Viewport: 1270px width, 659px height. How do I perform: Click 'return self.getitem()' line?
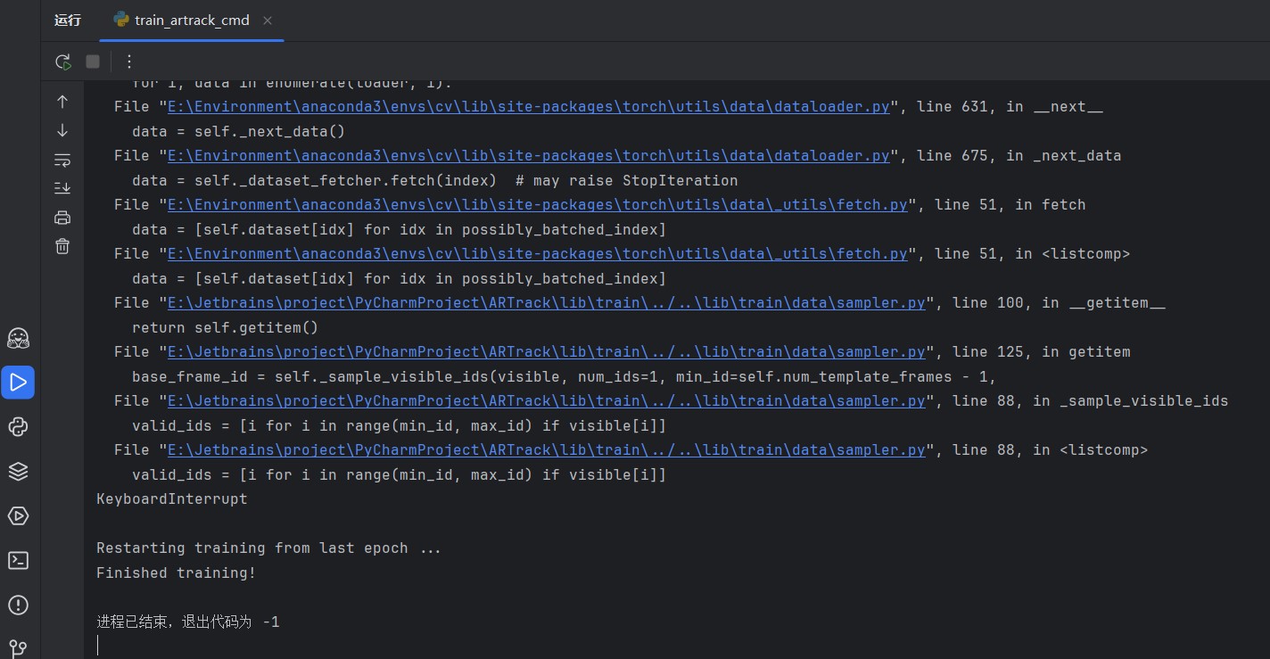coord(225,328)
